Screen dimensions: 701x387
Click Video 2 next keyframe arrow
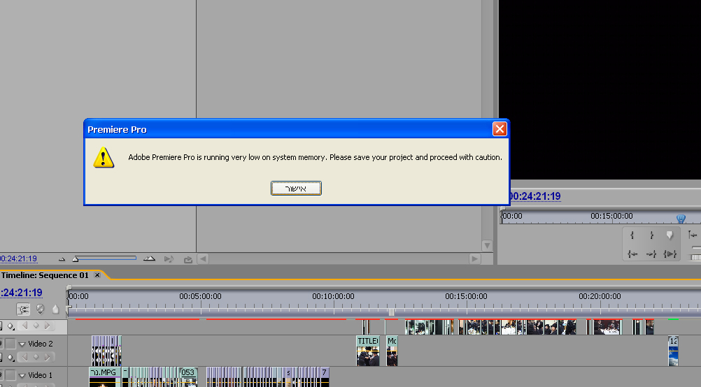pyautogui.click(x=47, y=357)
